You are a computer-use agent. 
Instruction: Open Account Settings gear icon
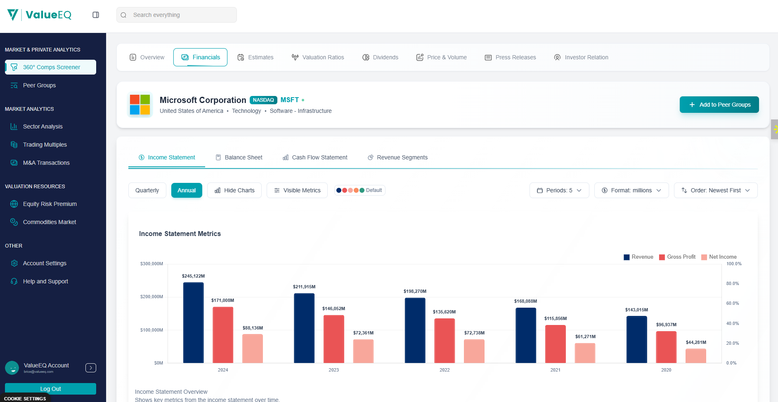point(14,263)
